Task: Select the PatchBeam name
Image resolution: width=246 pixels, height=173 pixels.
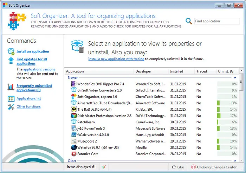Action: pos(86,122)
